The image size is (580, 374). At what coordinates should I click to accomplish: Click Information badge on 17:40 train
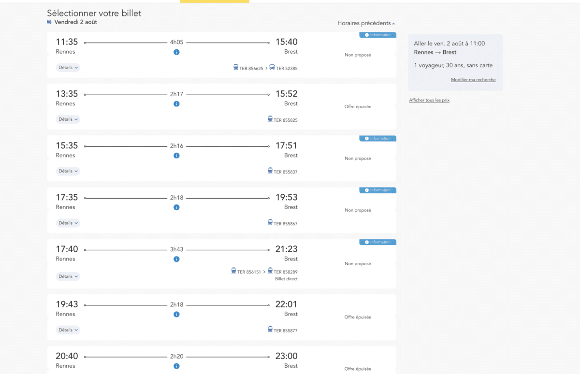click(x=377, y=242)
